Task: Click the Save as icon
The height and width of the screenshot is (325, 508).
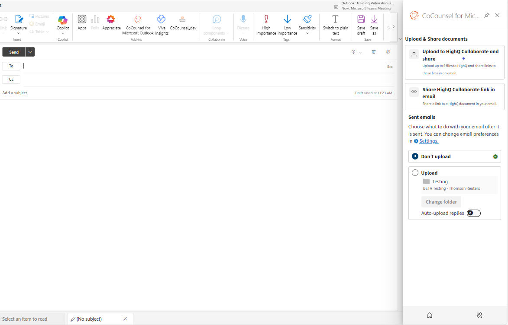Action: pyautogui.click(x=374, y=25)
